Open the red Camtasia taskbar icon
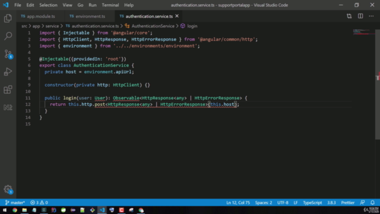The image size is (380, 214). pyautogui.click(x=121, y=210)
